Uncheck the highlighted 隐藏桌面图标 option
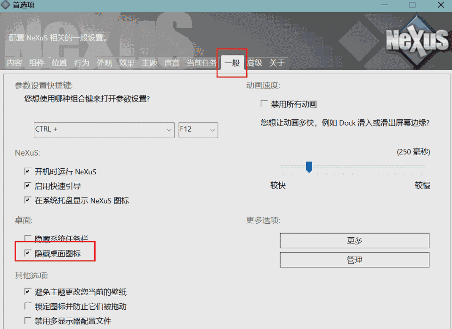Image resolution: width=452 pixels, height=329 pixels. 28,252
